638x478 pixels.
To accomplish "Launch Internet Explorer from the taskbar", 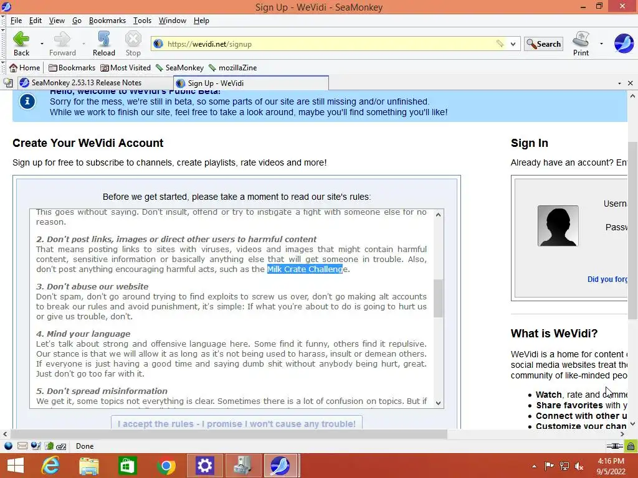I will (x=50, y=466).
